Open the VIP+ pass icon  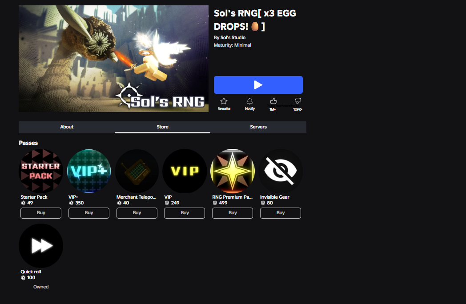coord(89,171)
